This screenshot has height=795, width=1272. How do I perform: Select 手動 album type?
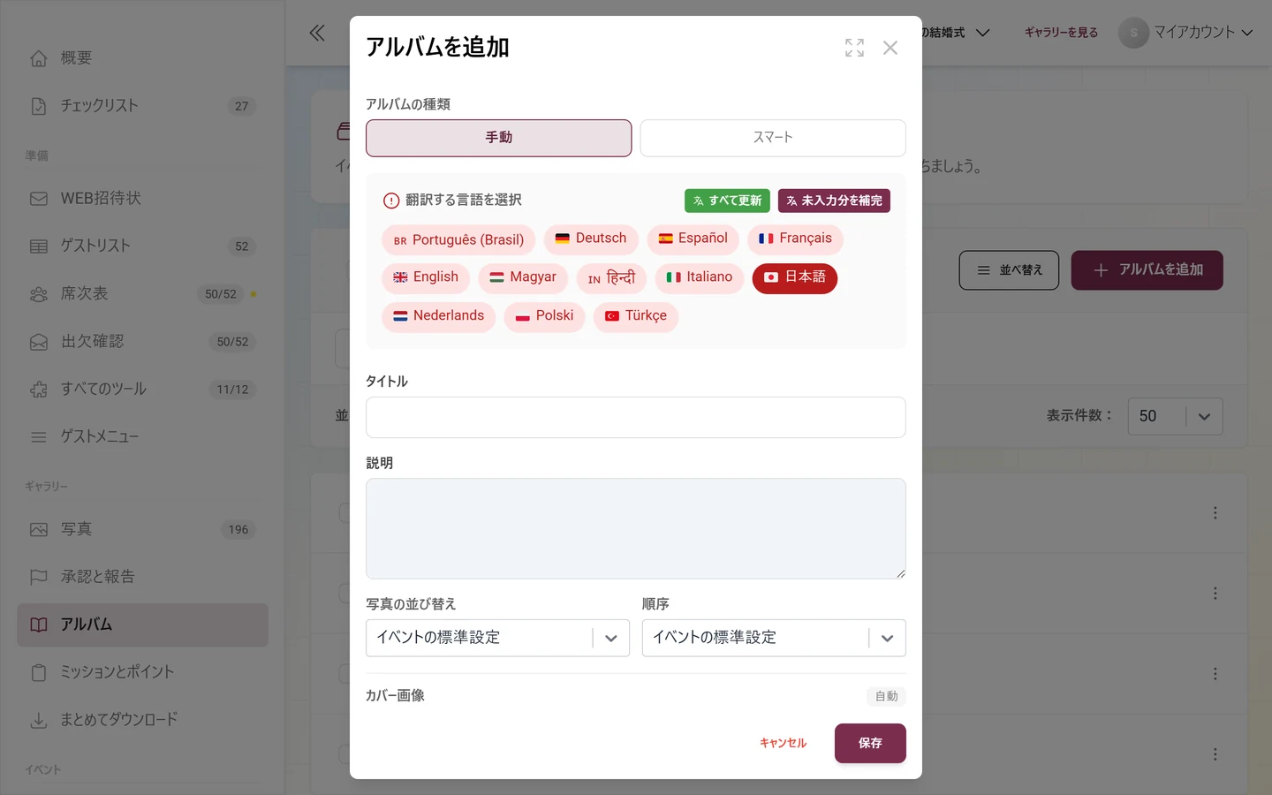(x=499, y=138)
